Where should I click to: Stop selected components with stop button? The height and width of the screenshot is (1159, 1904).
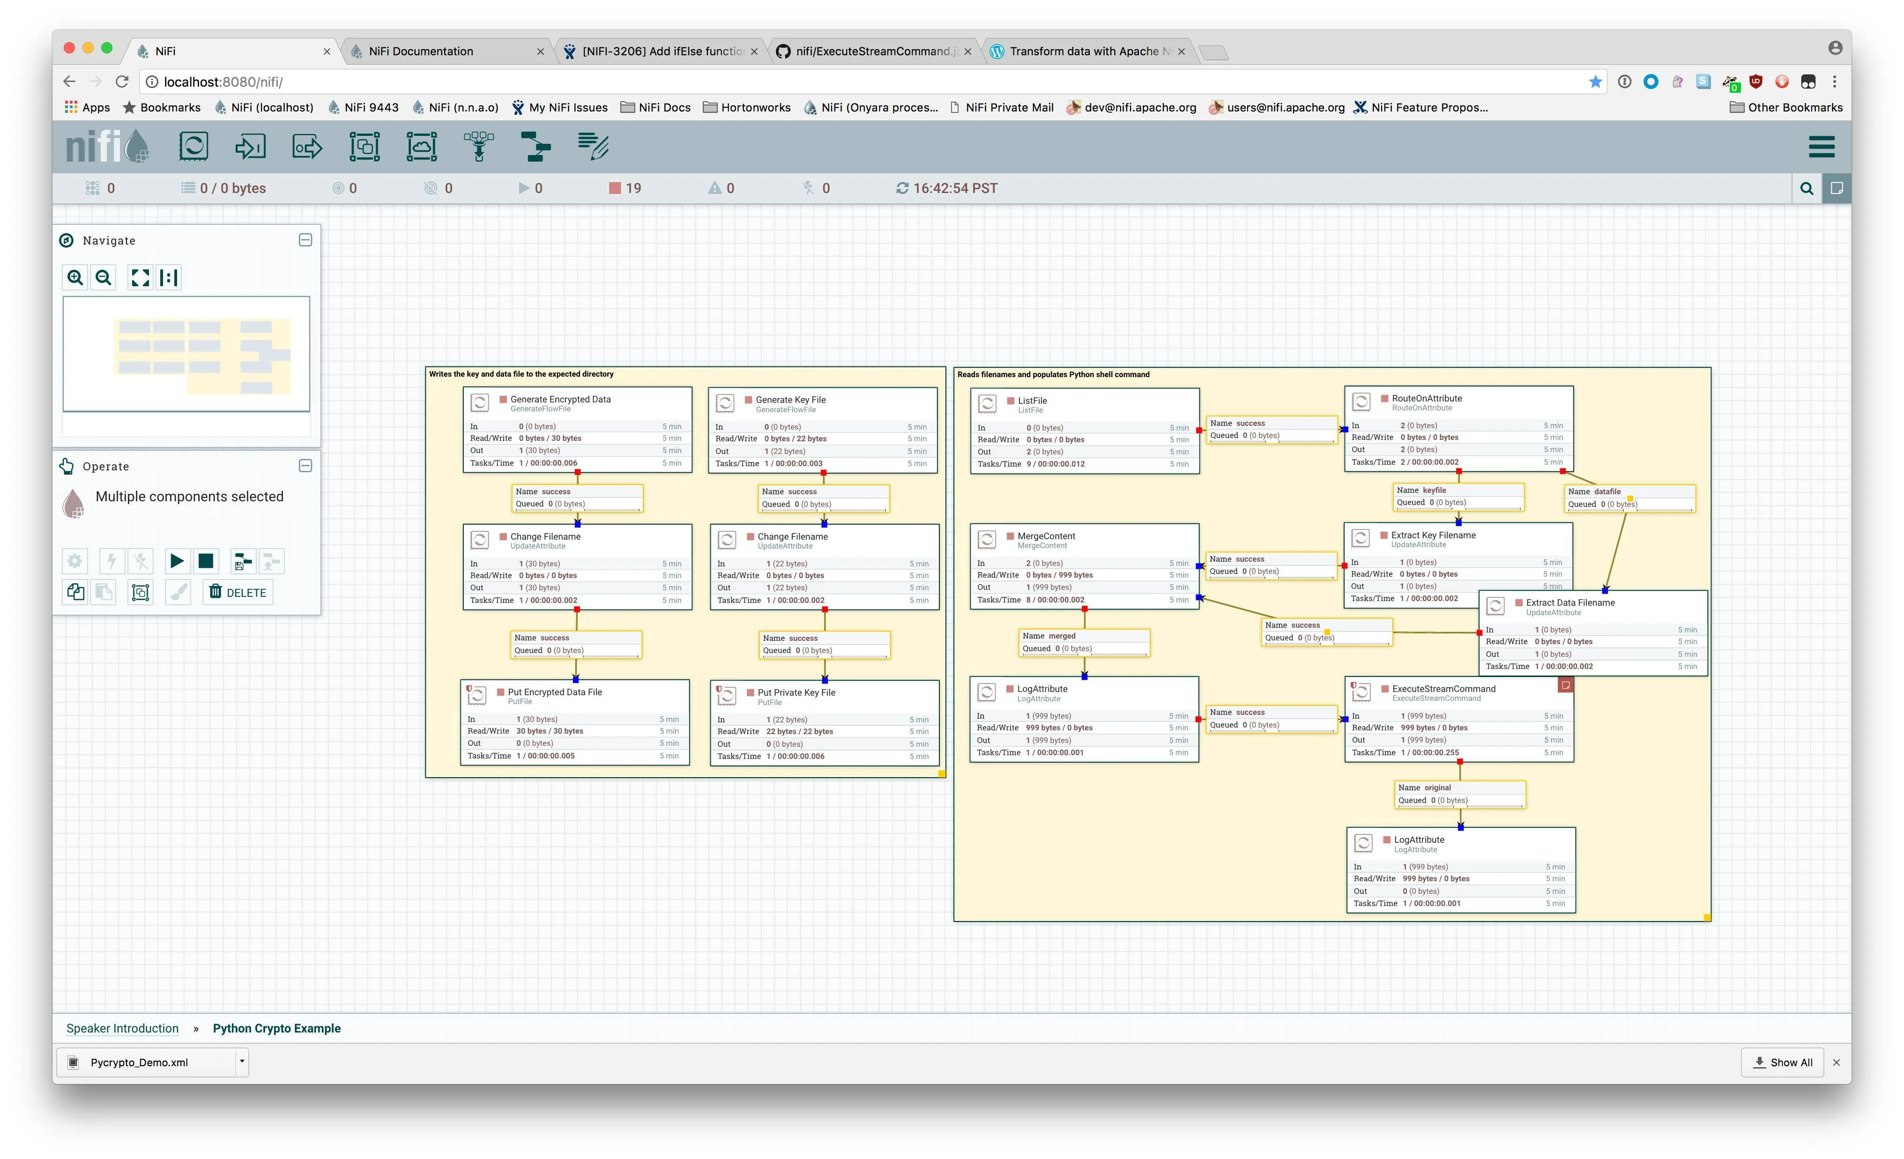(206, 561)
